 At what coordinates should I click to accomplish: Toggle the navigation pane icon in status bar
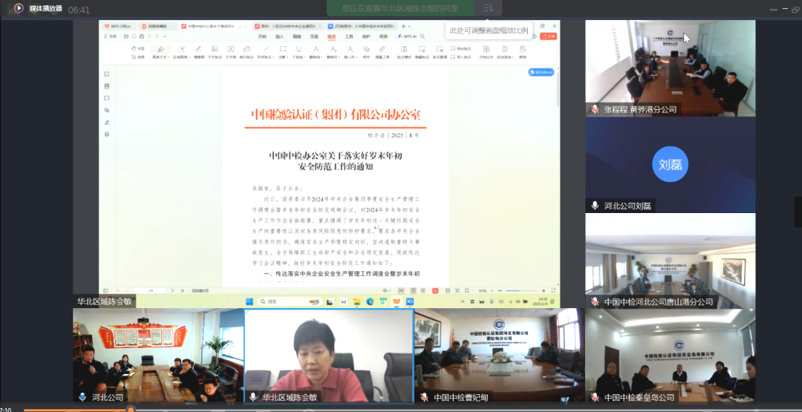(x=105, y=291)
